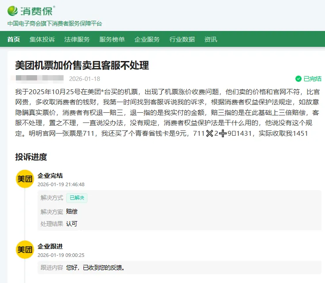The image size is (325, 283).
Task: Click the 解决方式 label
Action: click(x=52, y=198)
